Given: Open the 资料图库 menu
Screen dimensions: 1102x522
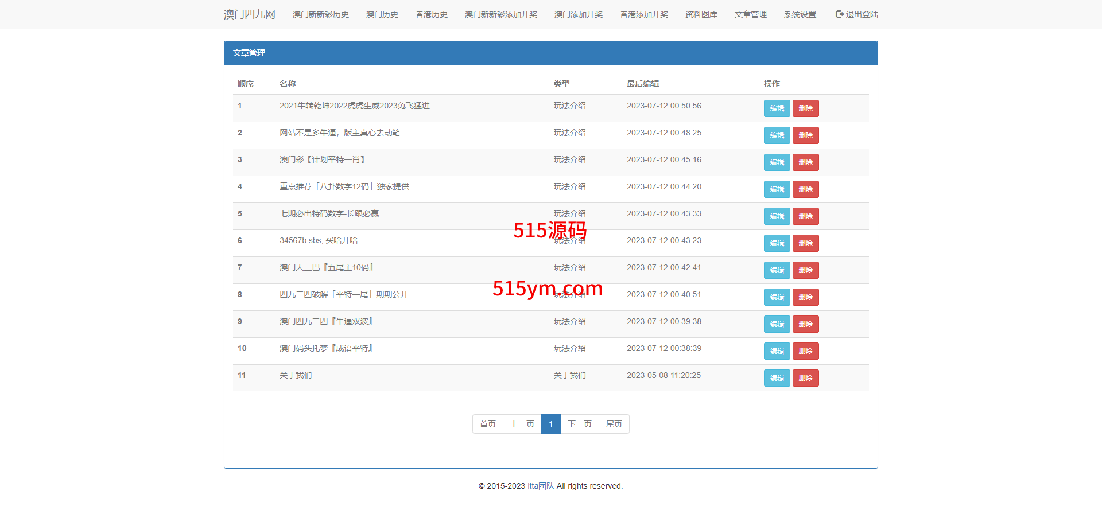Looking at the screenshot, I should tap(701, 14).
